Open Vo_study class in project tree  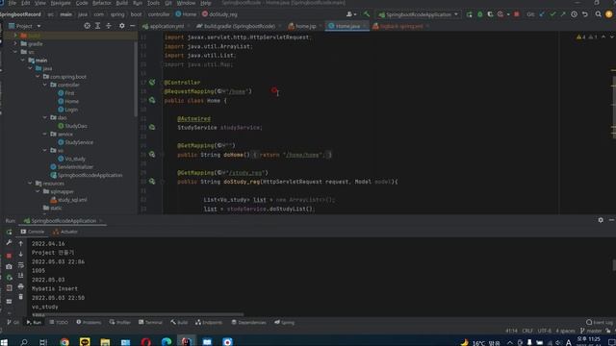(x=75, y=159)
